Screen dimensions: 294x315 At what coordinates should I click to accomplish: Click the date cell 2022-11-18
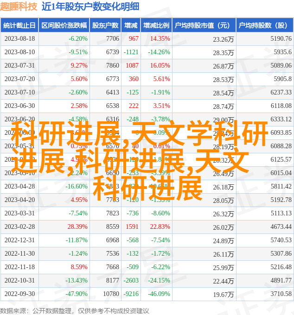tap(19, 267)
